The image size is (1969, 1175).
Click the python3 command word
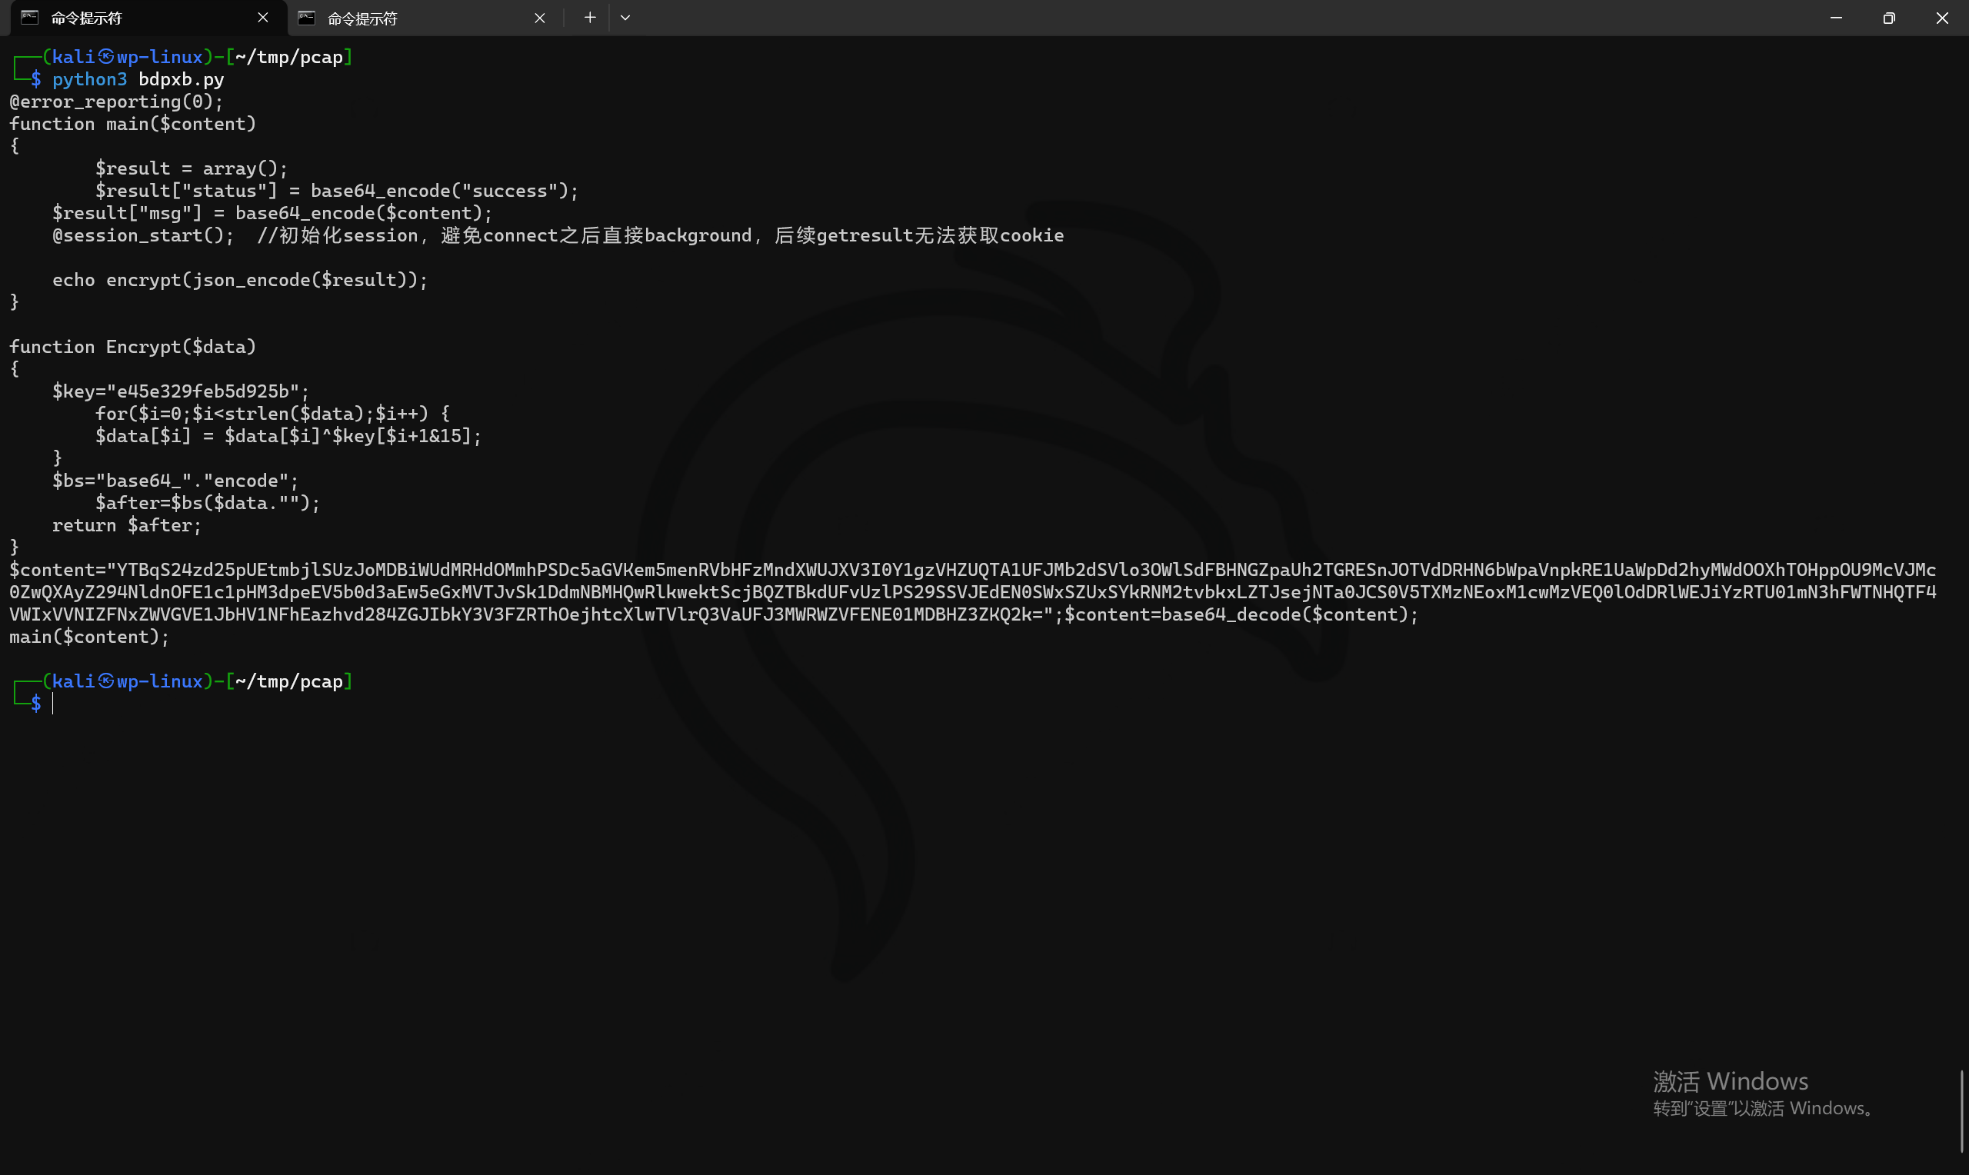point(89,79)
